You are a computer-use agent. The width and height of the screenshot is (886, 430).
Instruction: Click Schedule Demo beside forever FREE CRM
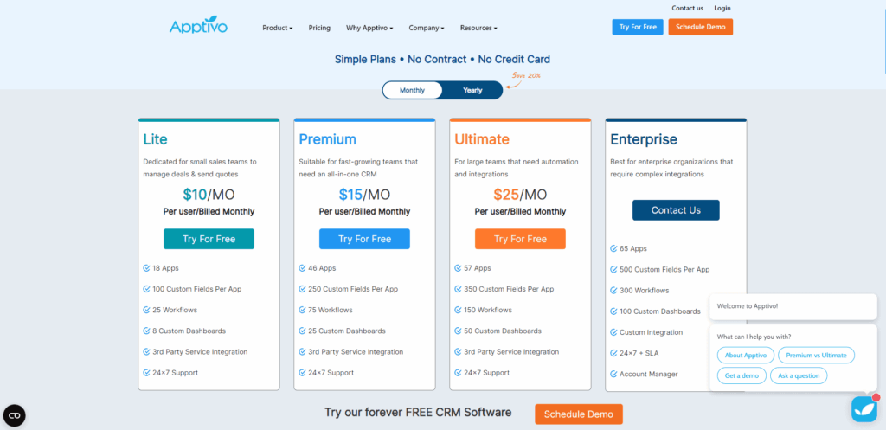point(579,414)
